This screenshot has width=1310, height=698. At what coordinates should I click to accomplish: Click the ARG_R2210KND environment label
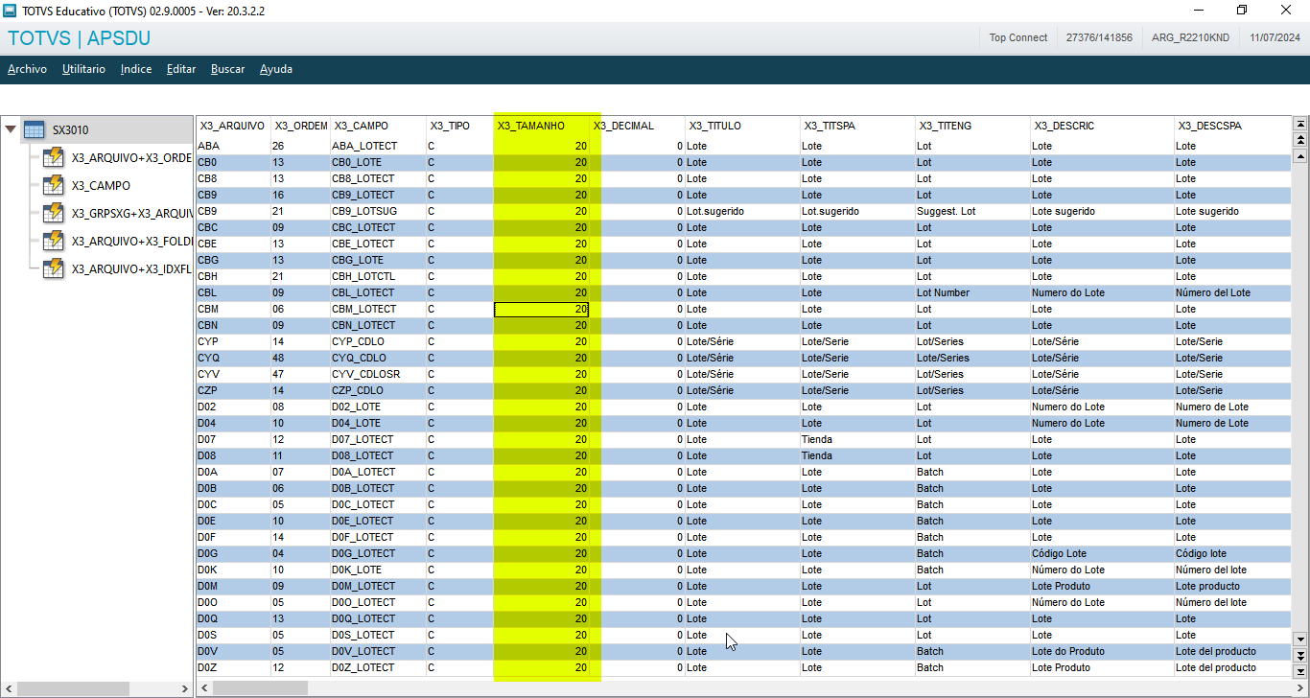coord(1190,38)
